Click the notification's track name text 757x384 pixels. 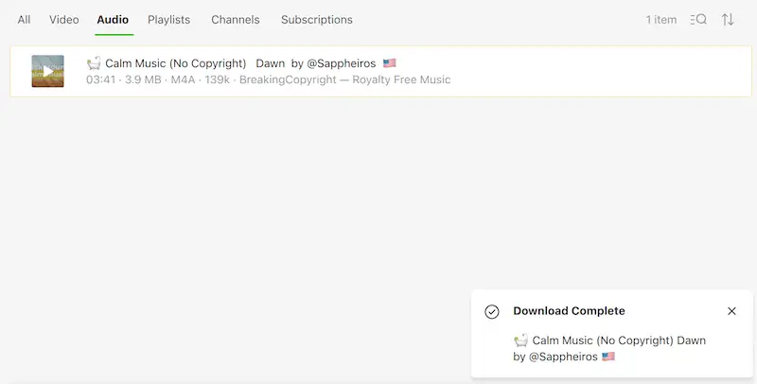point(619,340)
